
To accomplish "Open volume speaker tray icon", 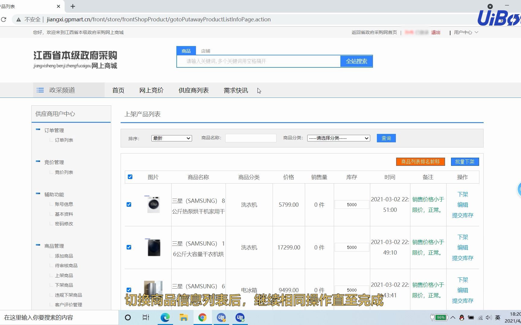I will pyautogui.click(x=489, y=317).
